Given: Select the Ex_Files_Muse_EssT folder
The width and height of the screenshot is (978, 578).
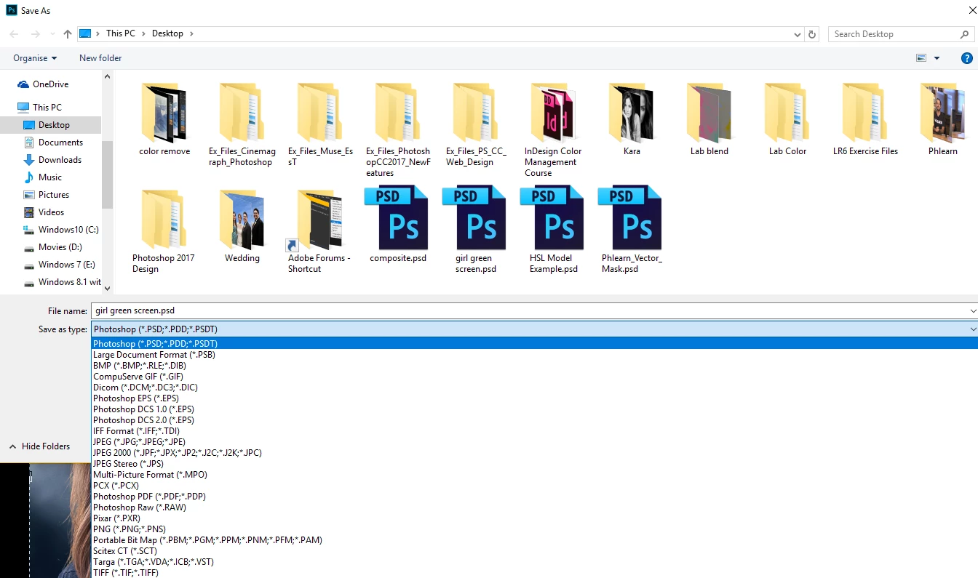Looking at the screenshot, I should coord(320,125).
